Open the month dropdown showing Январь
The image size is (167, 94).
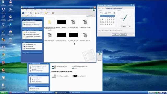[x=106, y=13]
